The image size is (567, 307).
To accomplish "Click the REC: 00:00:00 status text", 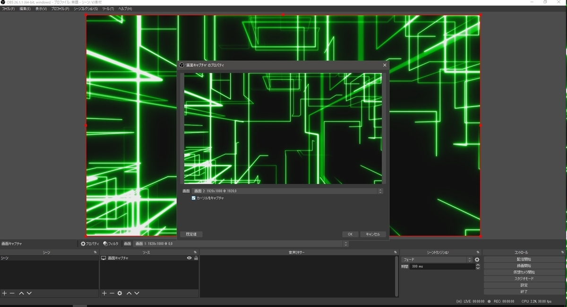I will tap(504, 301).
